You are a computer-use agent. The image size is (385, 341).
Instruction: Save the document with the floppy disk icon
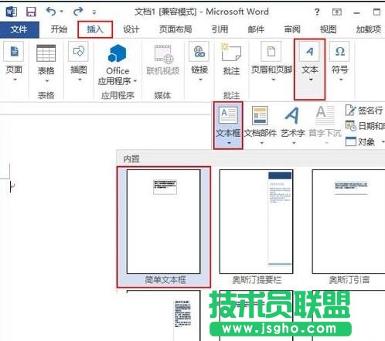pyautogui.click(x=31, y=12)
